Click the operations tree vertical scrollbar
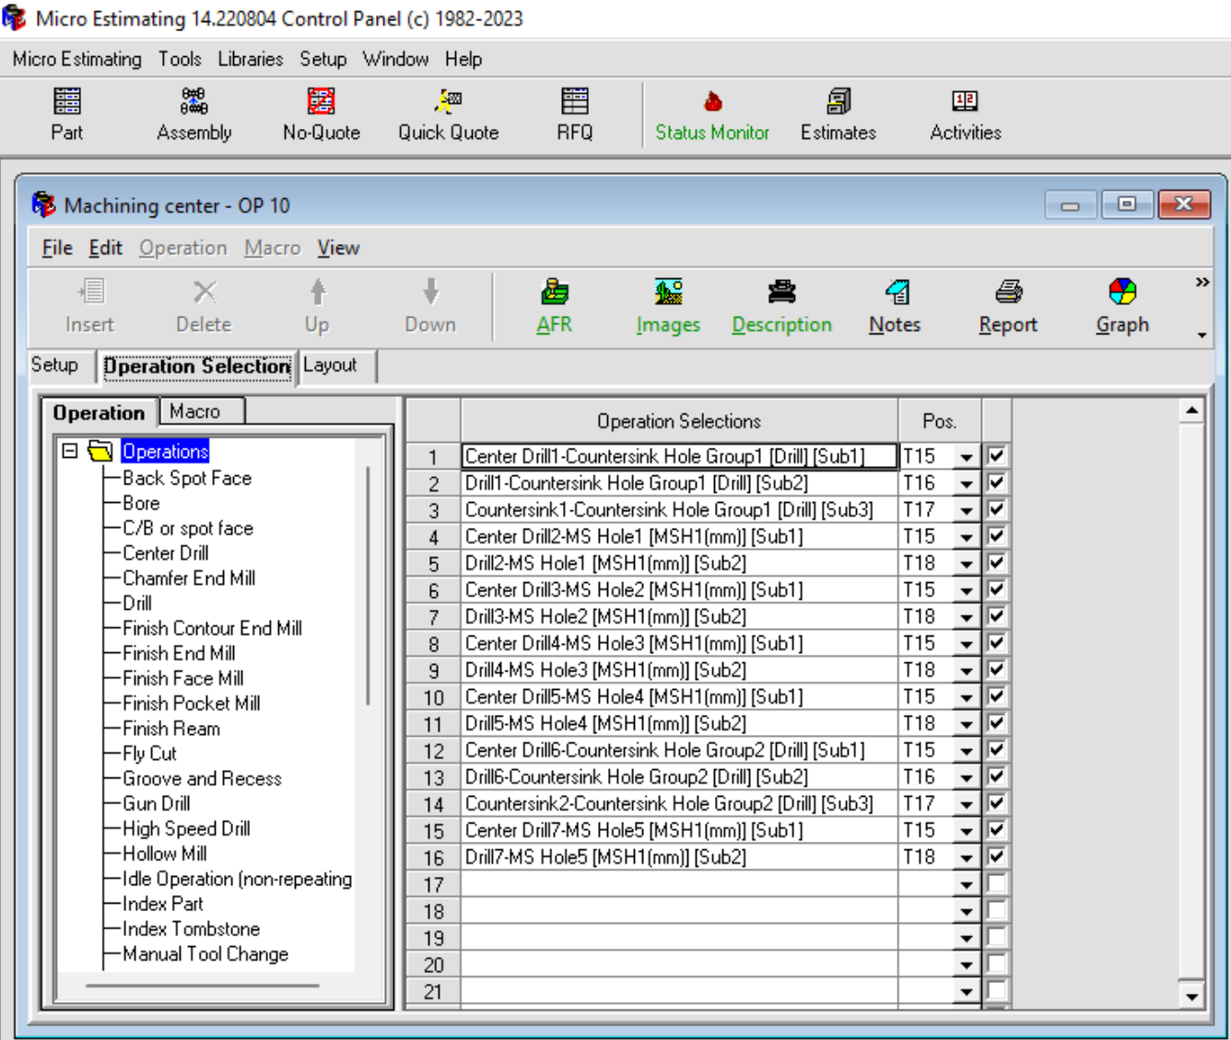Screen dimensions: 1231x1040 (368, 586)
